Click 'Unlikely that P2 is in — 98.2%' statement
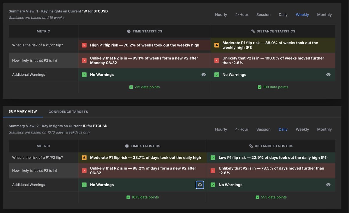The height and width of the screenshot is (213, 349). point(143,171)
